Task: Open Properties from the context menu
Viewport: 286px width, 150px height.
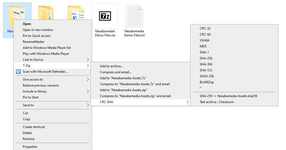Action: point(30,147)
